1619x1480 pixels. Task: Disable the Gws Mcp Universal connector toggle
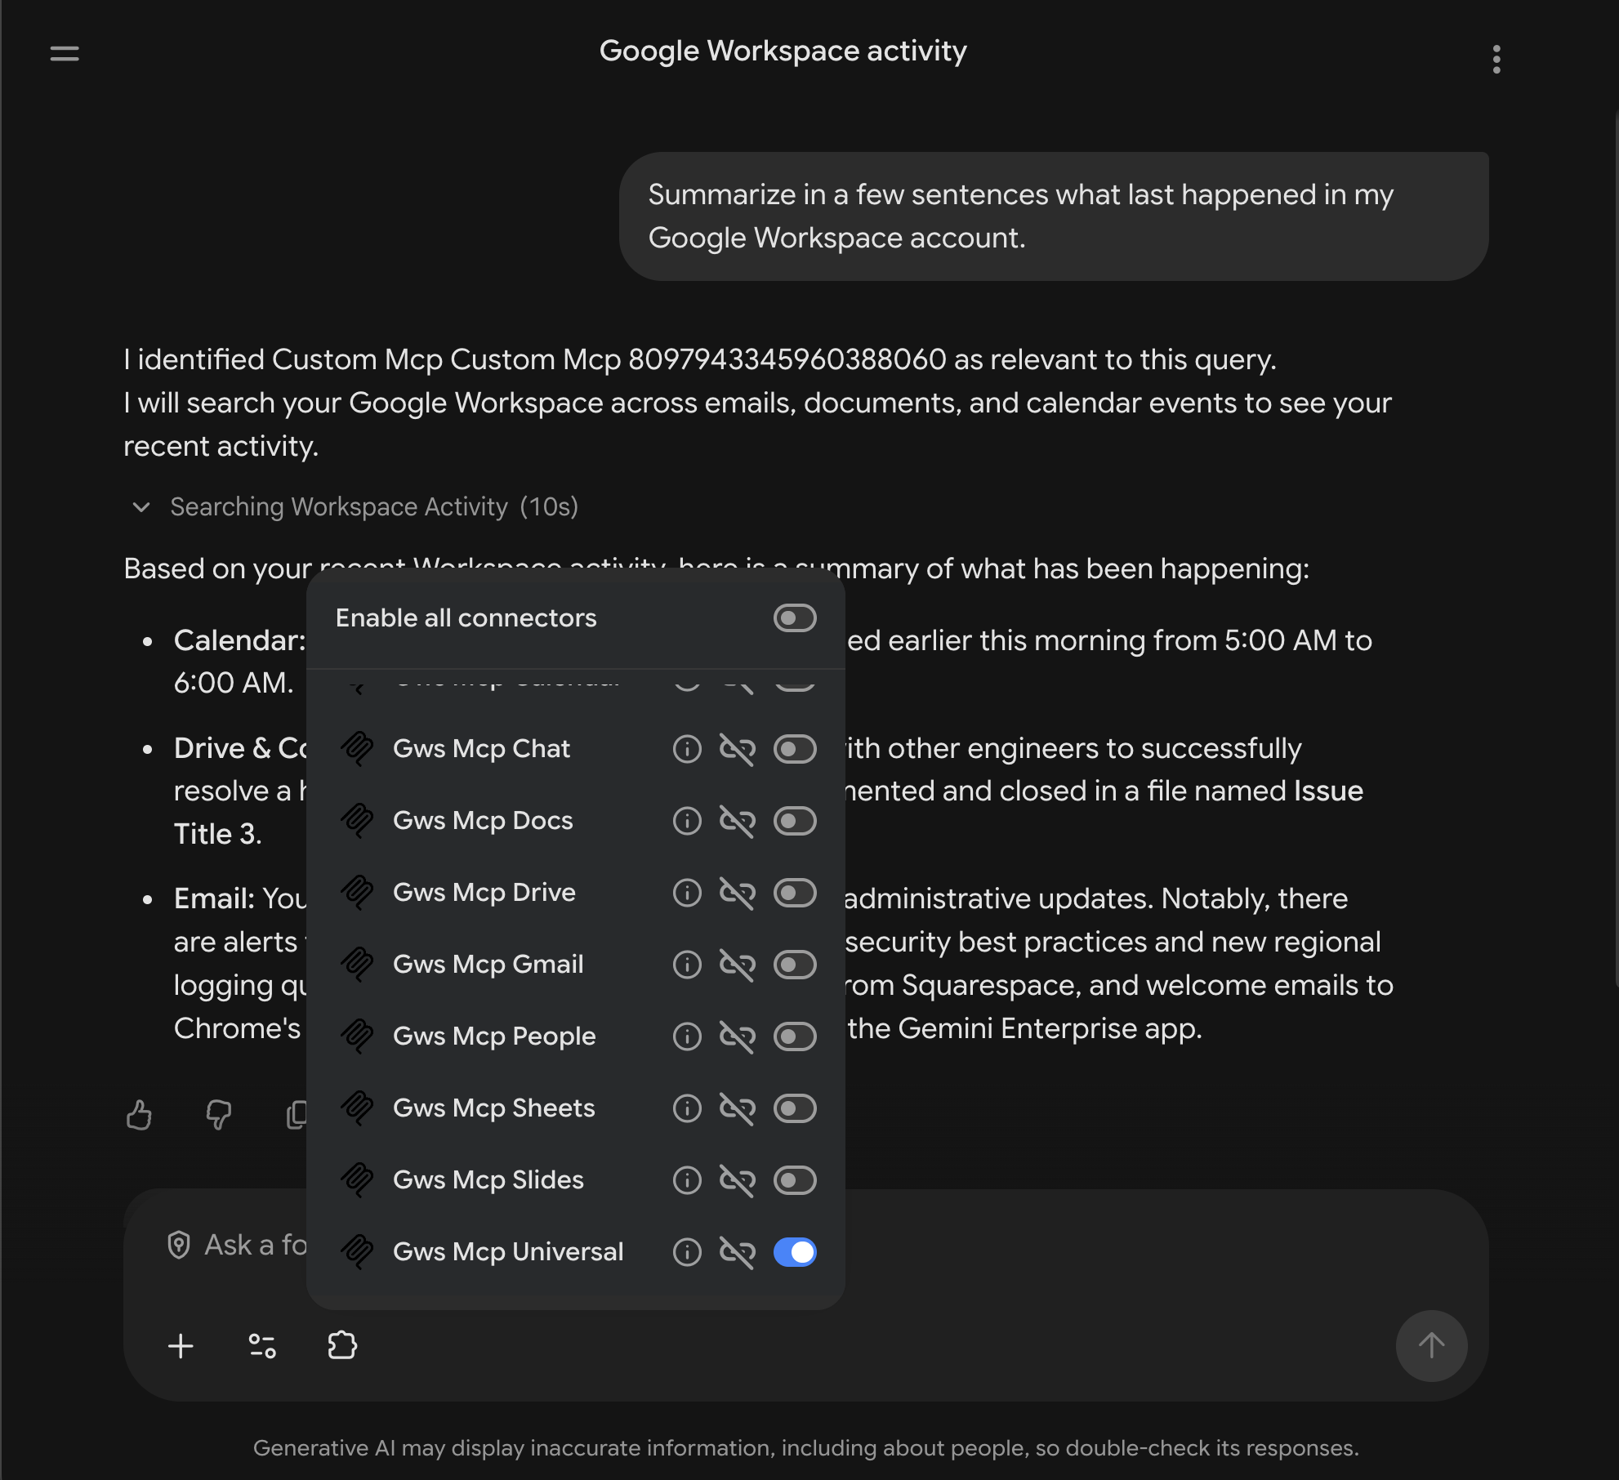795,1252
